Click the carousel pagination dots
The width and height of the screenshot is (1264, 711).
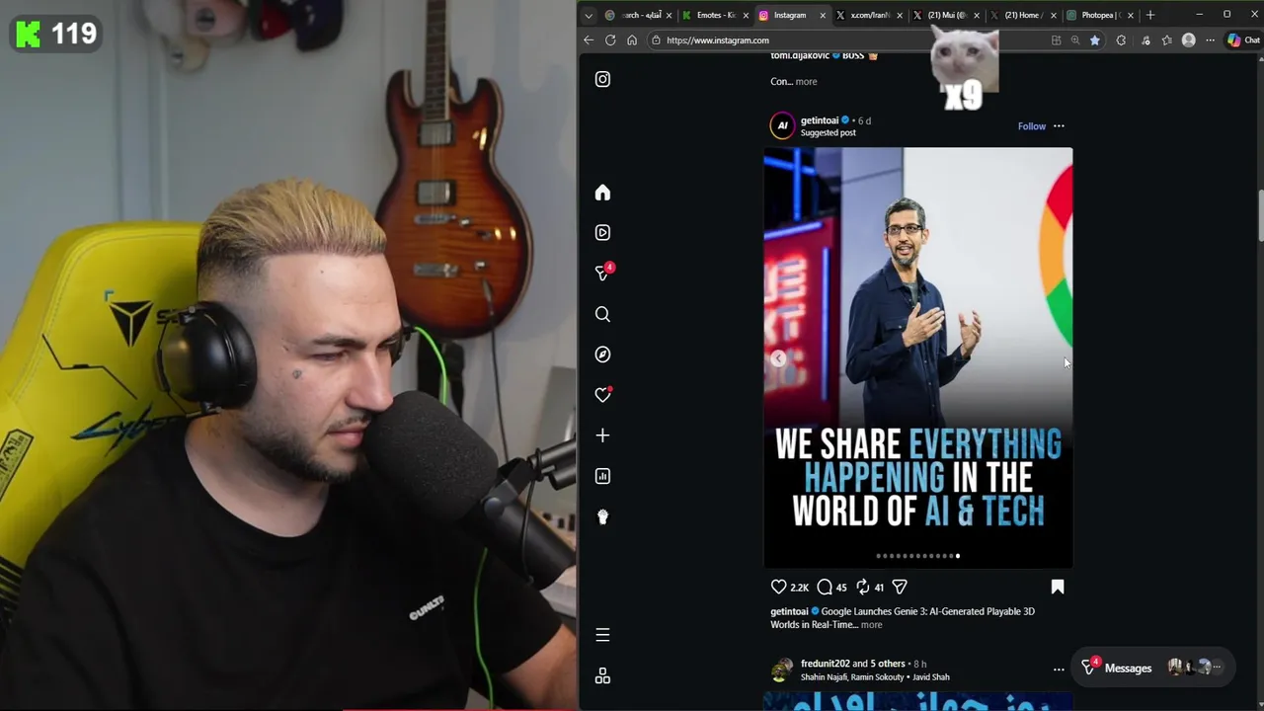(x=917, y=556)
